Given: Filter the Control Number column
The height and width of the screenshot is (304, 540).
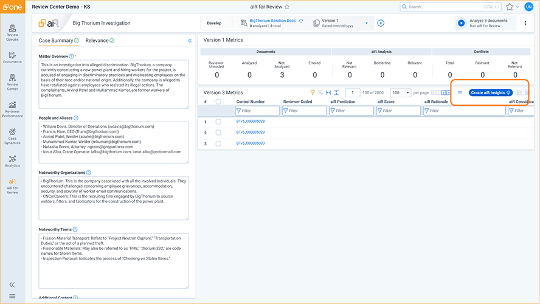Looking at the screenshot, I should pyautogui.click(x=257, y=111).
